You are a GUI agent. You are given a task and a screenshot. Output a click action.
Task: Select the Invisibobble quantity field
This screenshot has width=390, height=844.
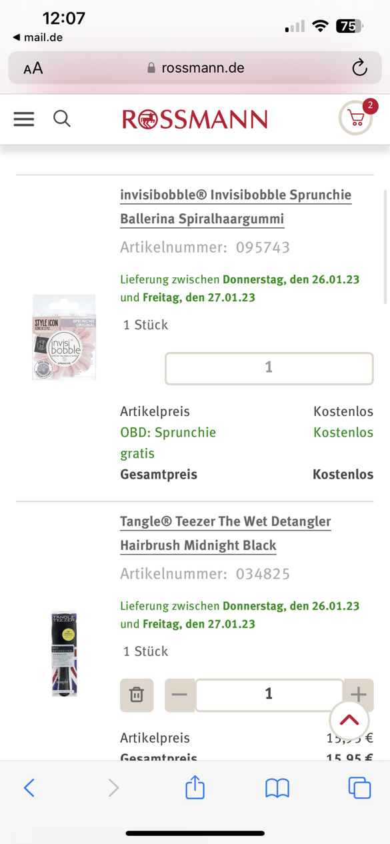[269, 368]
